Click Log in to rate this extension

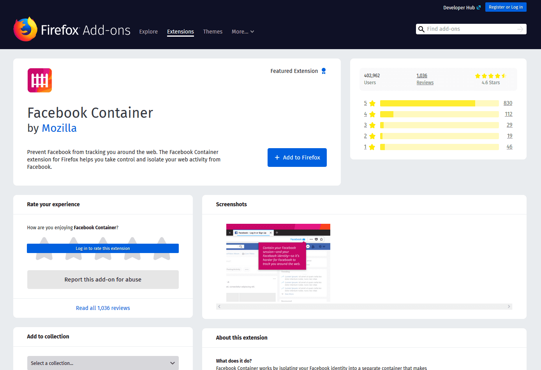coord(103,248)
